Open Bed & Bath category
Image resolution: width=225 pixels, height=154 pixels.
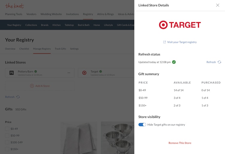(83, 25)
